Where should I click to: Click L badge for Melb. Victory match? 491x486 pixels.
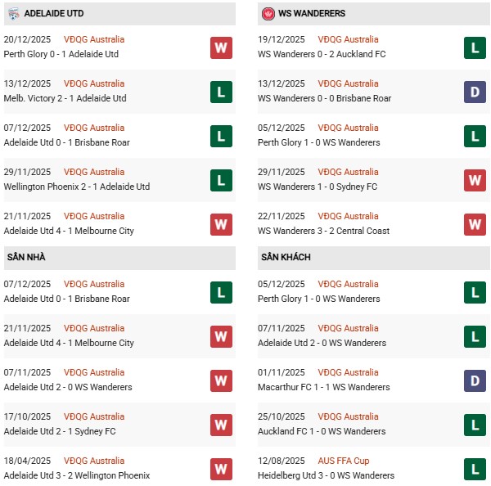[221, 92]
